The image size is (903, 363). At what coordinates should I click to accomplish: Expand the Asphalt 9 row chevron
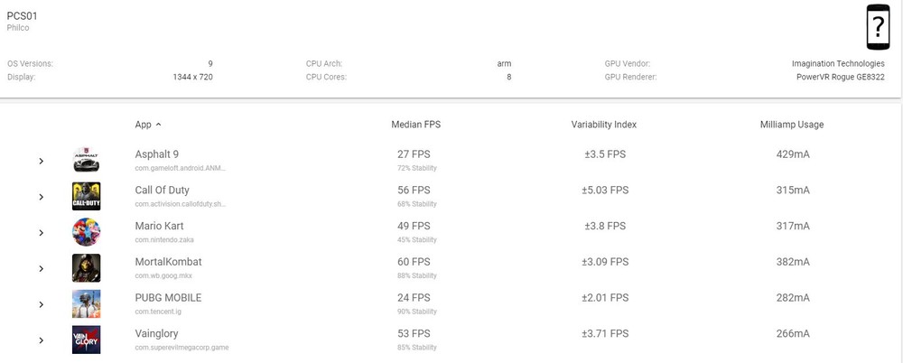click(x=41, y=161)
